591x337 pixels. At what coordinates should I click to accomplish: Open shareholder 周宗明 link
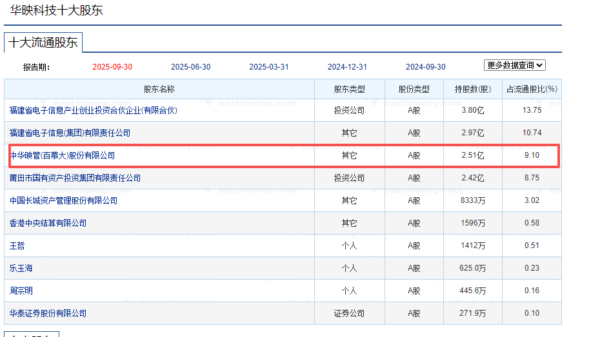(21, 291)
